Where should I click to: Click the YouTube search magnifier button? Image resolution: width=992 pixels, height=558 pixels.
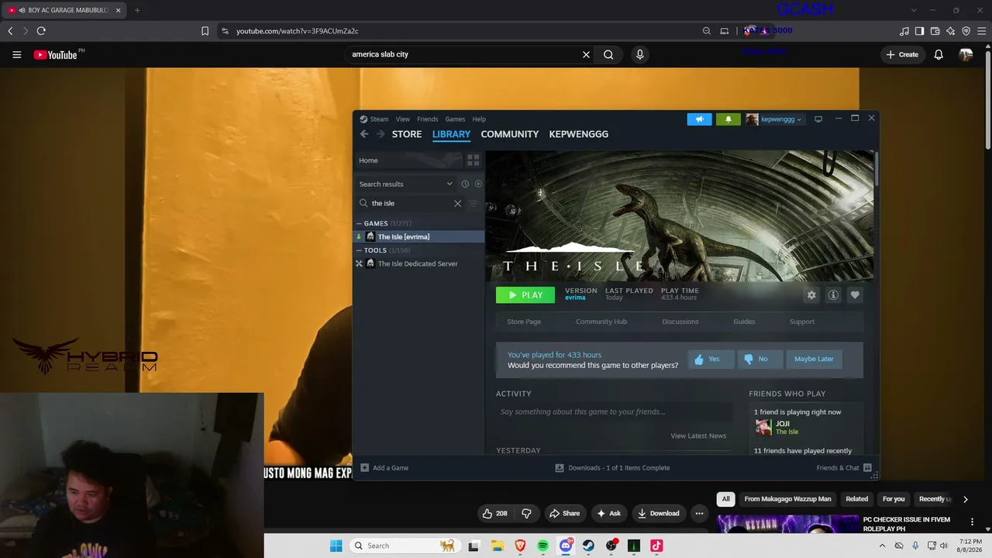pos(608,54)
